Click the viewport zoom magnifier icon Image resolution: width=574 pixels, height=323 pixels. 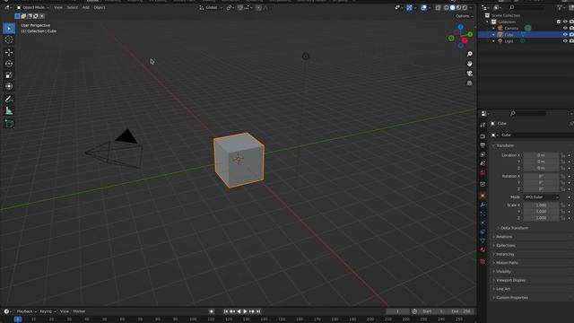click(x=469, y=54)
